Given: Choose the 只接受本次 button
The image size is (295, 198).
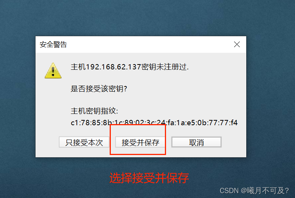Looking at the screenshot, I should 84,142.
